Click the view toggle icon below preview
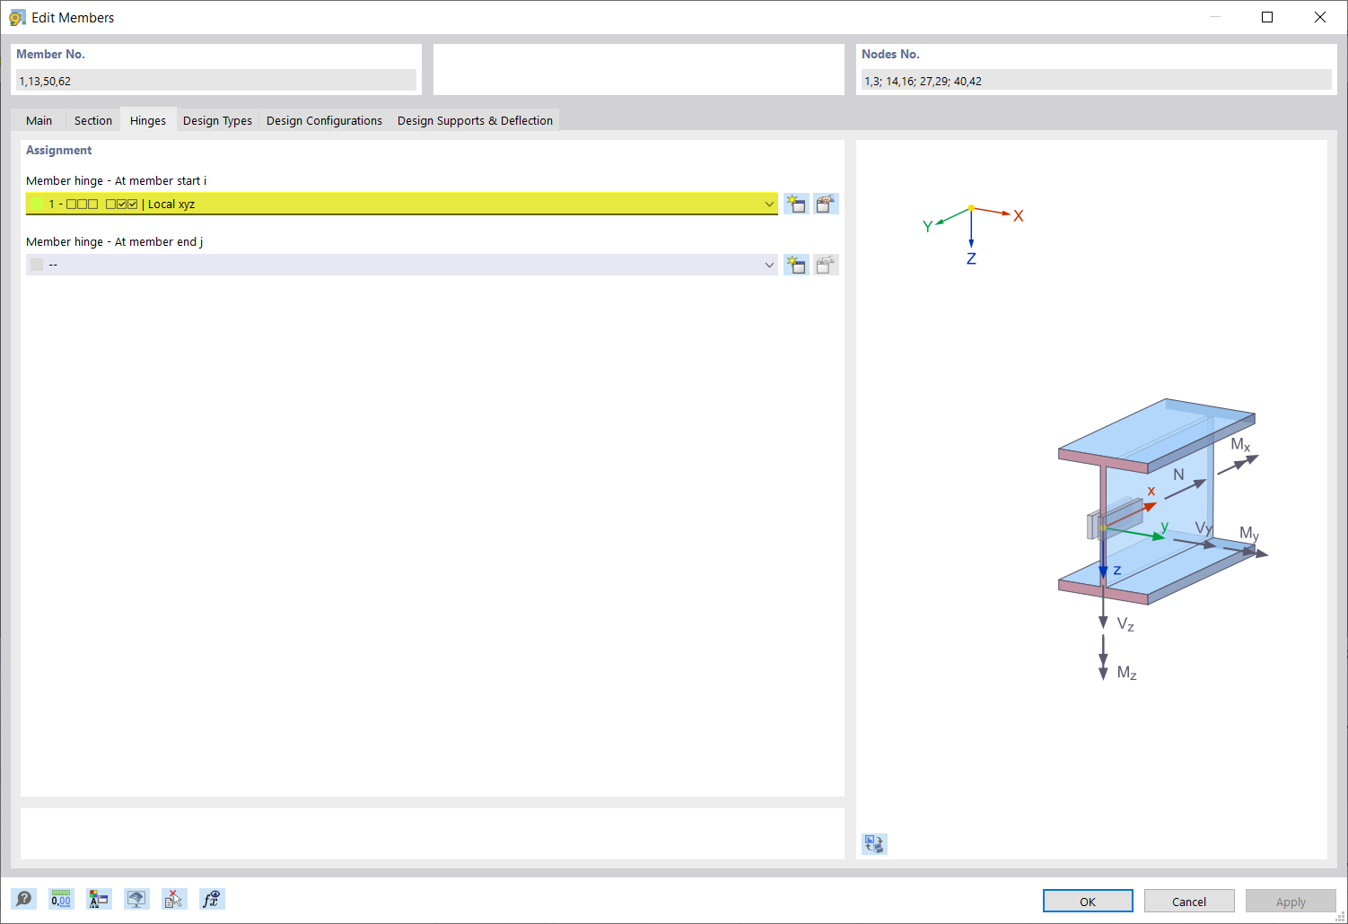The image size is (1348, 924). 874,843
